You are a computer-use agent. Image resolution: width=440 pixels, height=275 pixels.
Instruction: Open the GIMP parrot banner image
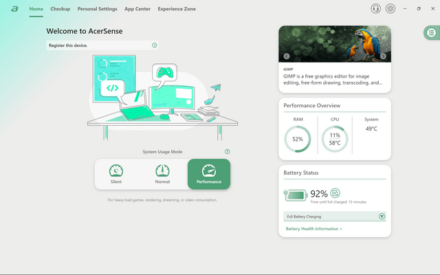[x=335, y=44]
